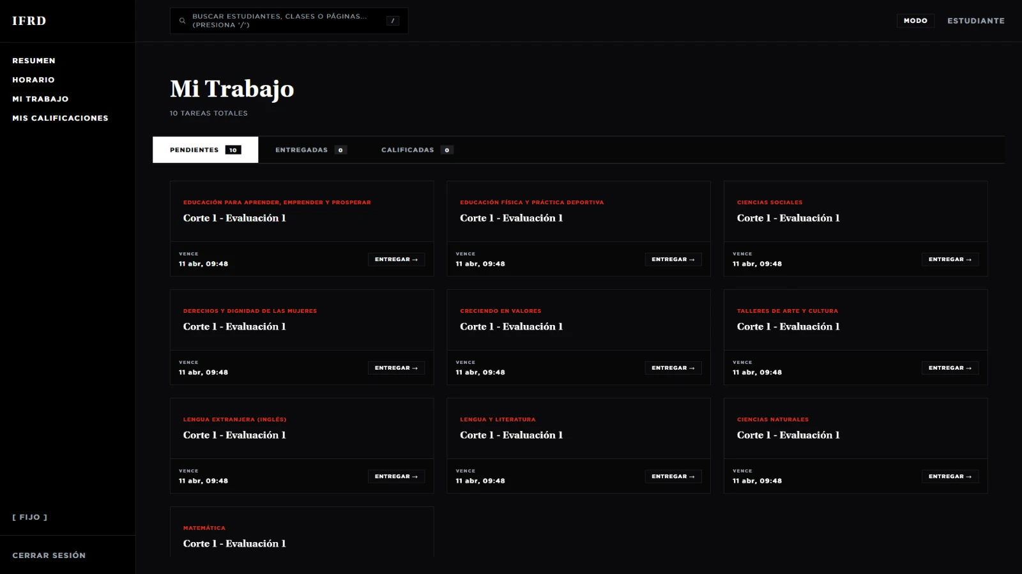Select the Pendientes tab
Viewport: 1022px width, 574px height.
pos(205,150)
